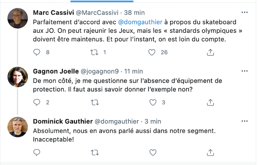This screenshot has width=258, height=165.
Task: View Gagnon Joelle's profile picture
Action: 18,77
